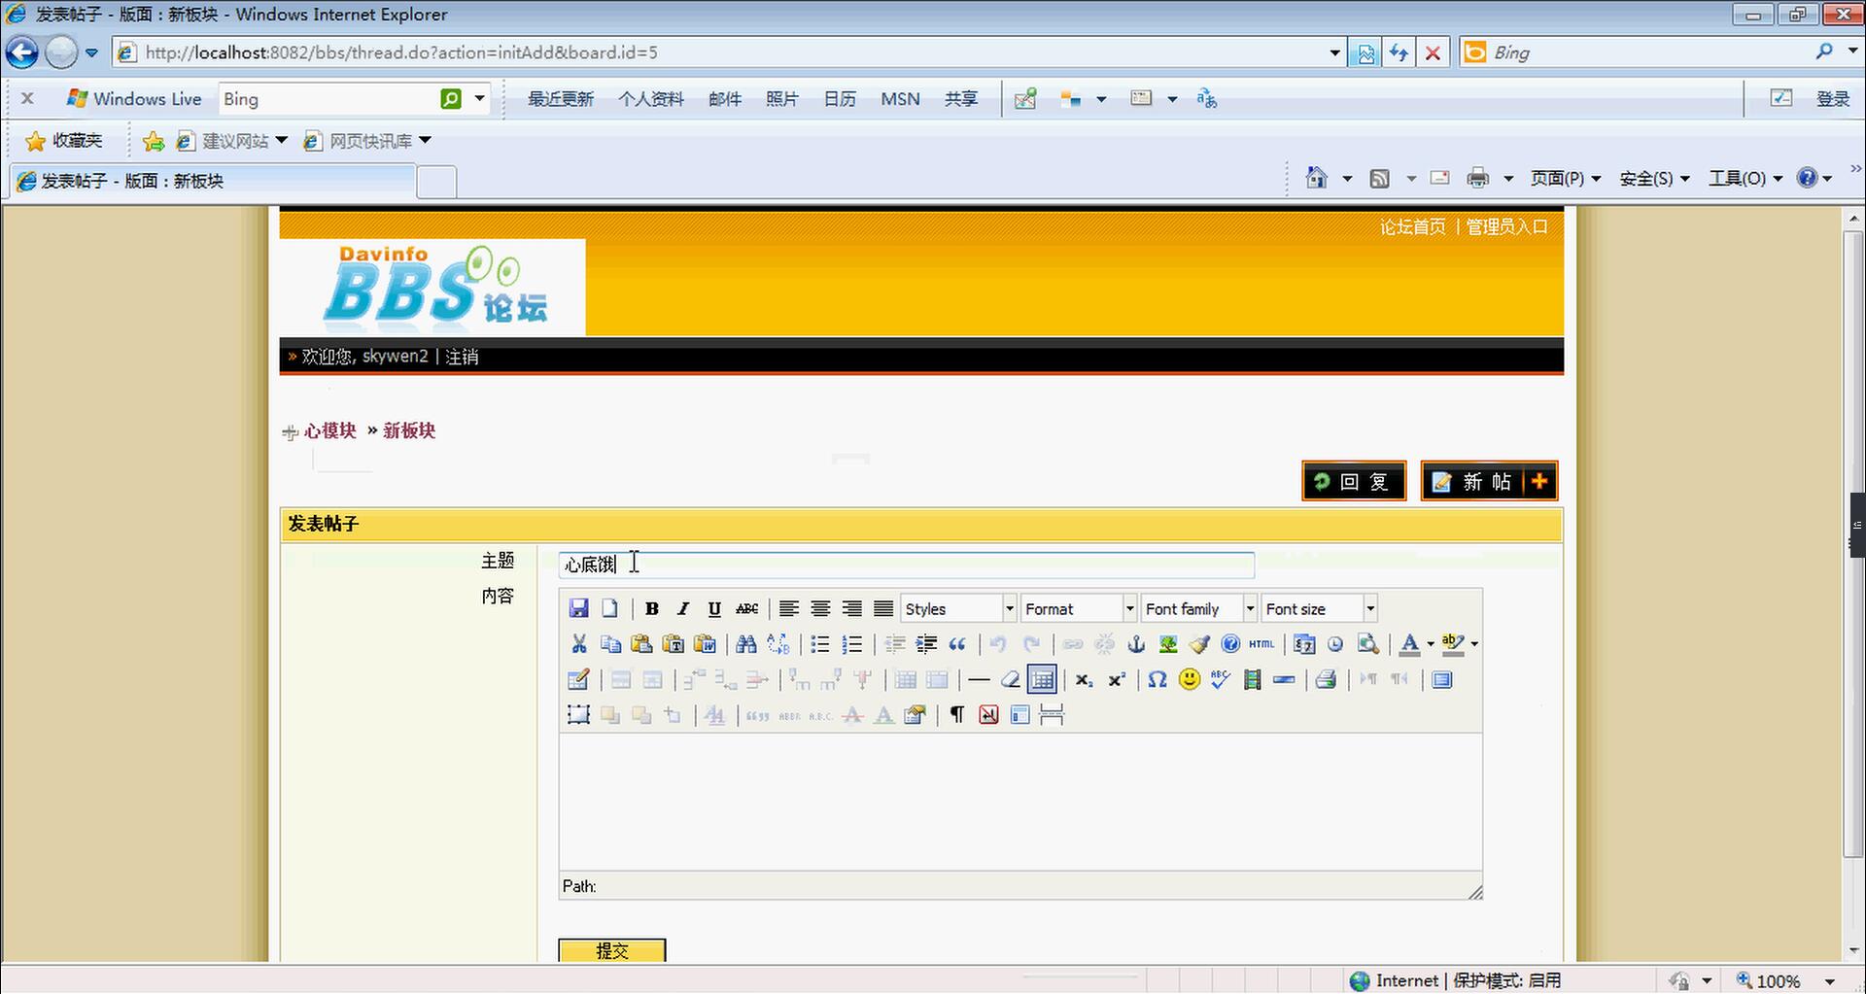
Task: Click inside the content editor text area
Action: pos(1019,802)
